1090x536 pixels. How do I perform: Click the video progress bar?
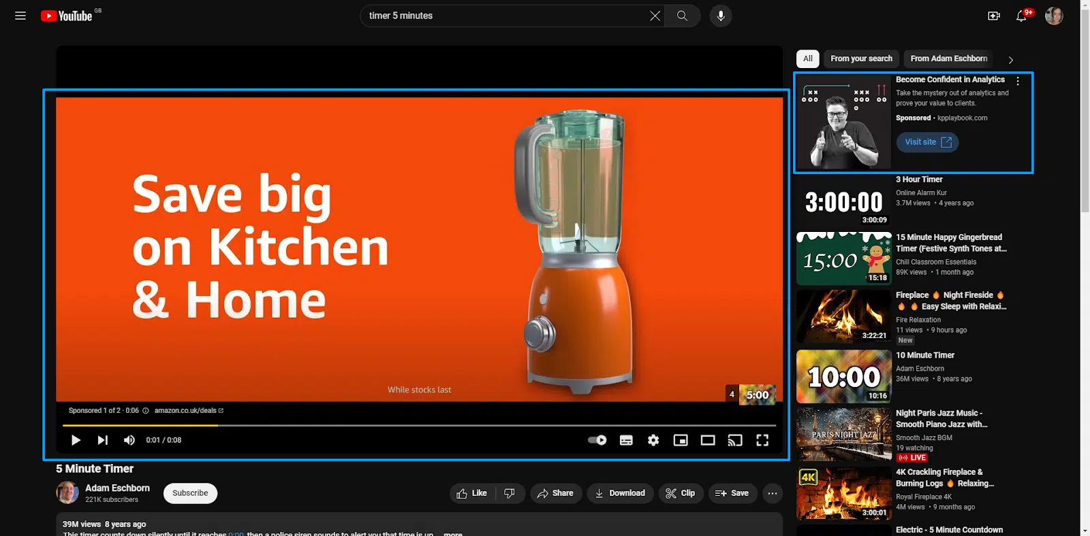click(419, 425)
